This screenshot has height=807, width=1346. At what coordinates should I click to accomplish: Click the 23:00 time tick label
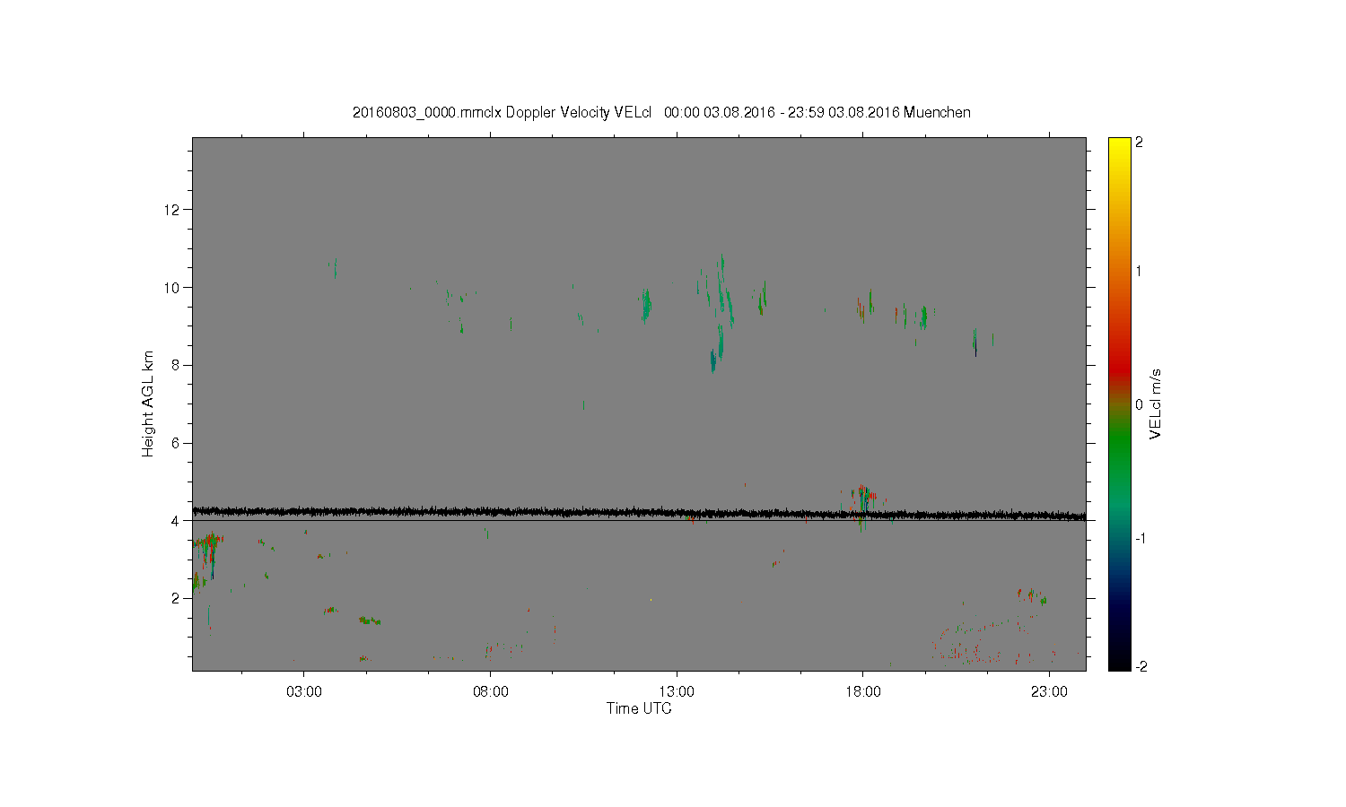coord(1049,692)
